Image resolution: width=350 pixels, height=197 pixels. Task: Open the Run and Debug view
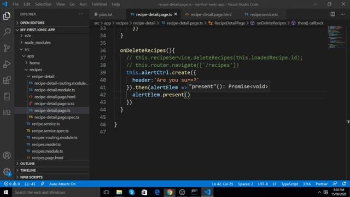(7, 65)
